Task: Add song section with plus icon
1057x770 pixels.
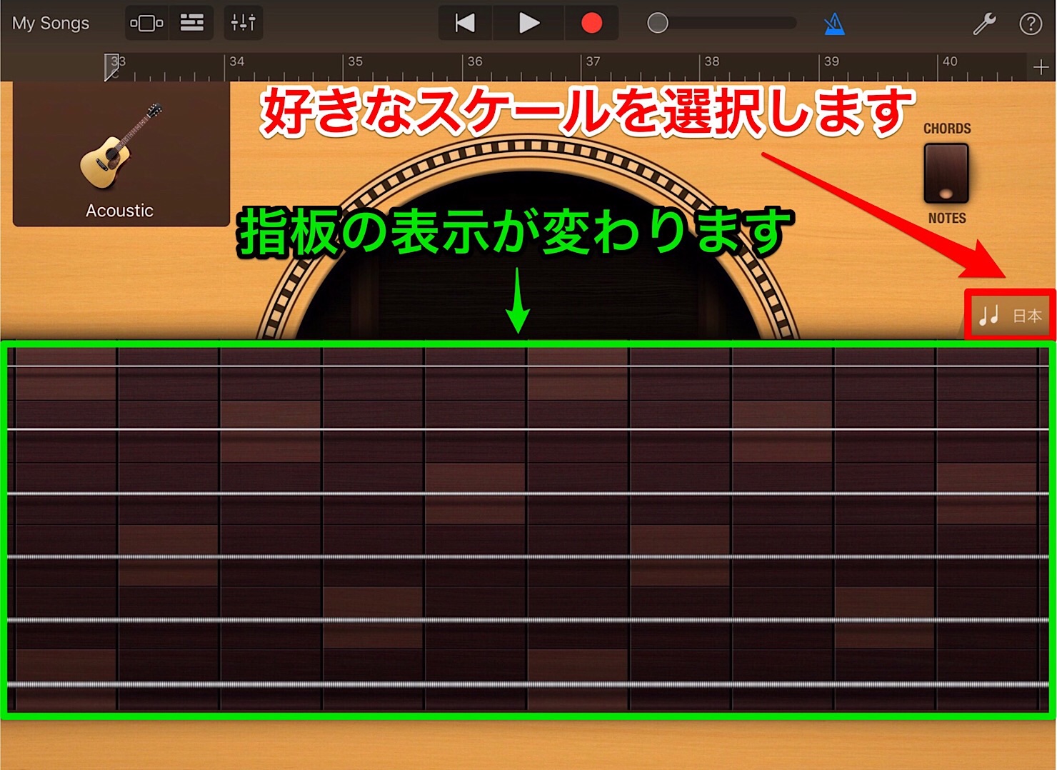Action: click(1041, 67)
